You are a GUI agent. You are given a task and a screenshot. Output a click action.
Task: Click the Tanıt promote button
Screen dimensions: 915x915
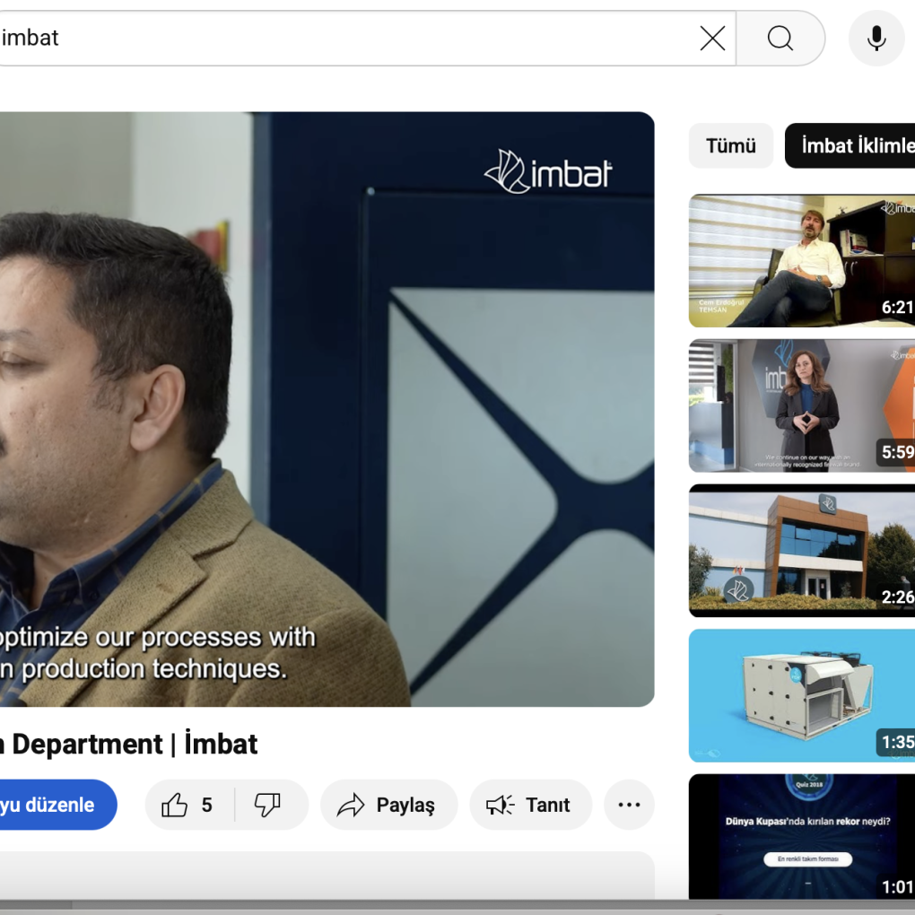pyautogui.click(x=530, y=805)
